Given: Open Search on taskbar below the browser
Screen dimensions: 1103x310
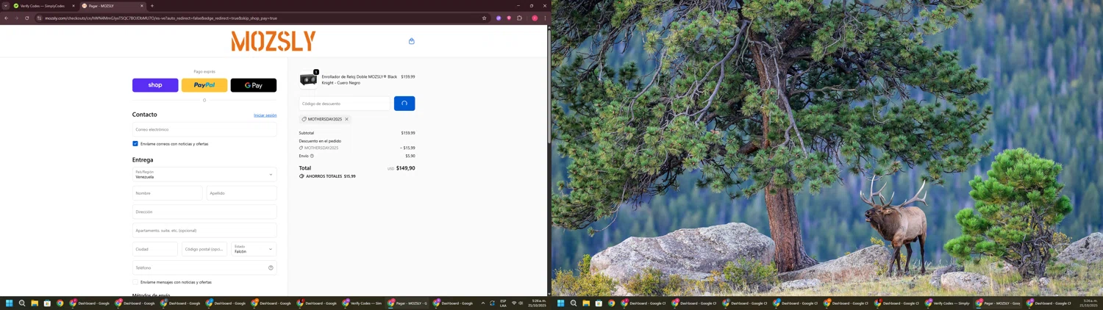Looking at the screenshot, I should (22, 303).
